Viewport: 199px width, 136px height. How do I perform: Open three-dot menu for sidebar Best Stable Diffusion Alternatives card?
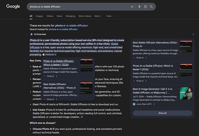click(146, 58)
